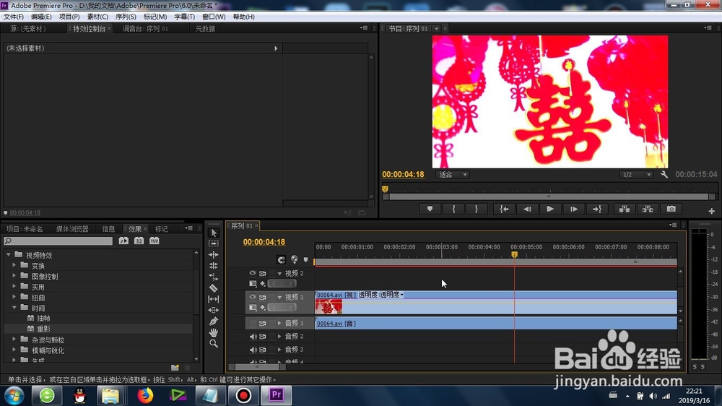This screenshot has width=722, height=406.
Task: Select the 抽帧 effect
Action: [x=43, y=319]
